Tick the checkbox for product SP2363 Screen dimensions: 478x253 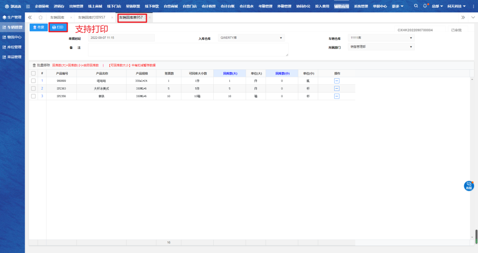(x=33, y=88)
